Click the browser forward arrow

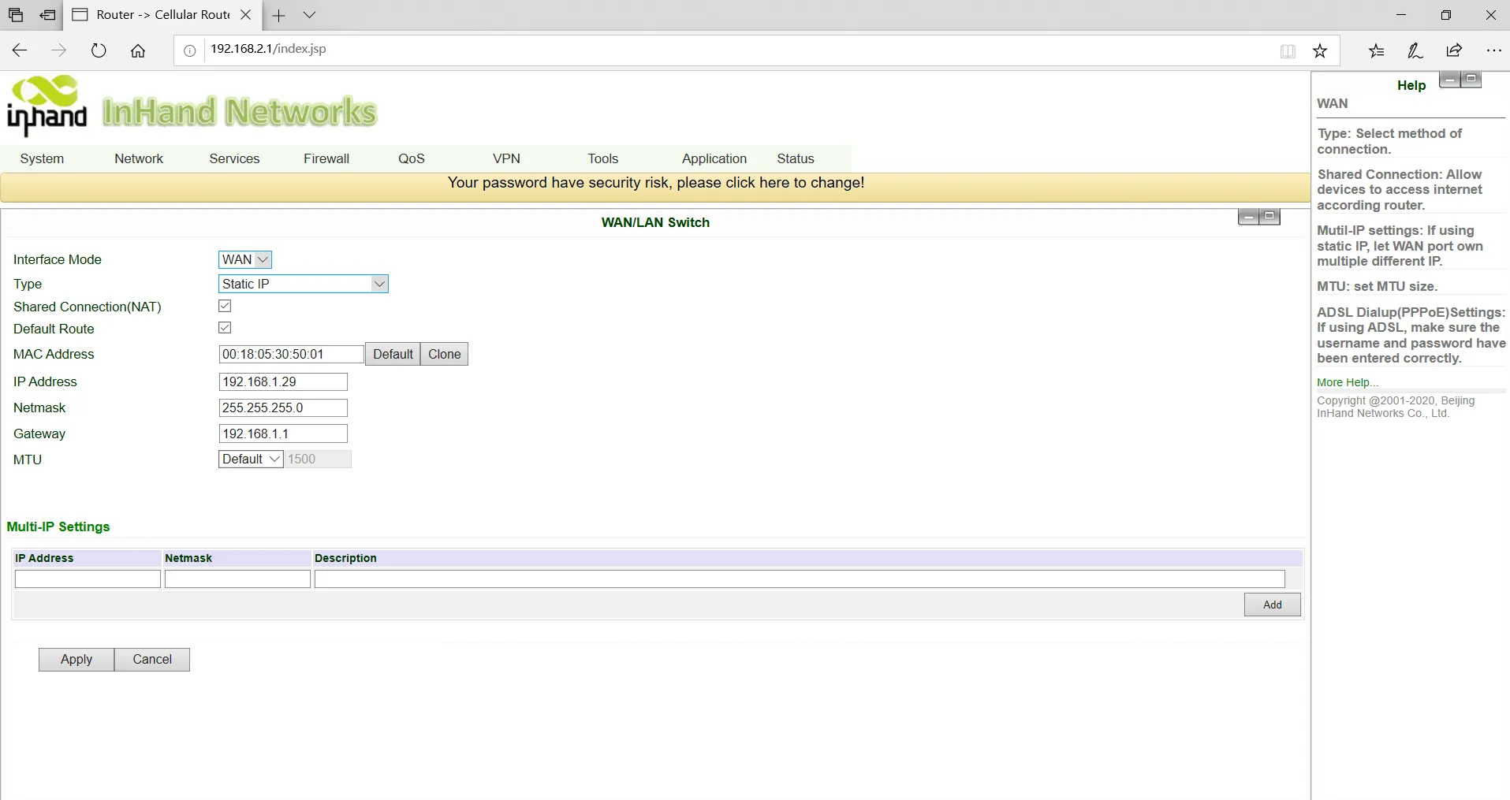(x=59, y=50)
